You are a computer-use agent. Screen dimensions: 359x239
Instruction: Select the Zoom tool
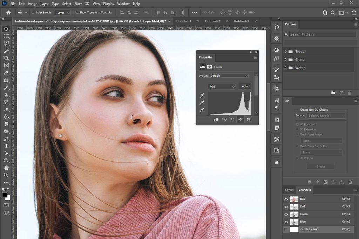tap(6, 175)
